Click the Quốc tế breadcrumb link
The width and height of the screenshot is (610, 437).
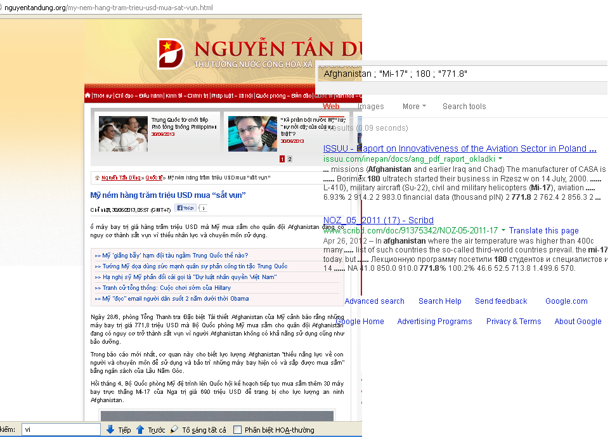(x=154, y=178)
